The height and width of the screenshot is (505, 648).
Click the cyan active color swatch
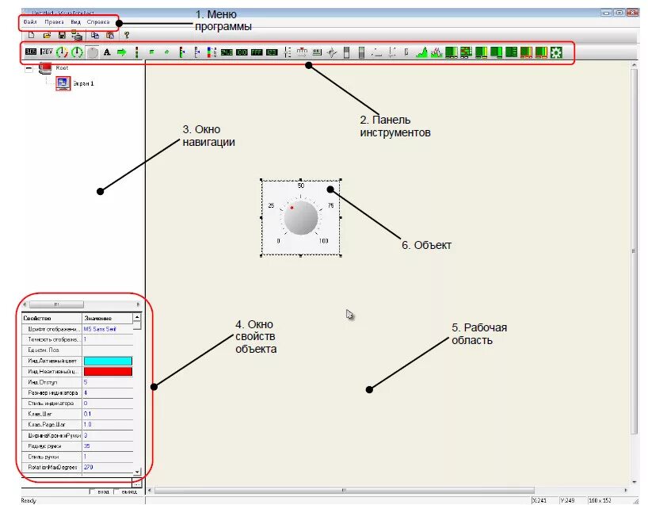[x=108, y=361]
